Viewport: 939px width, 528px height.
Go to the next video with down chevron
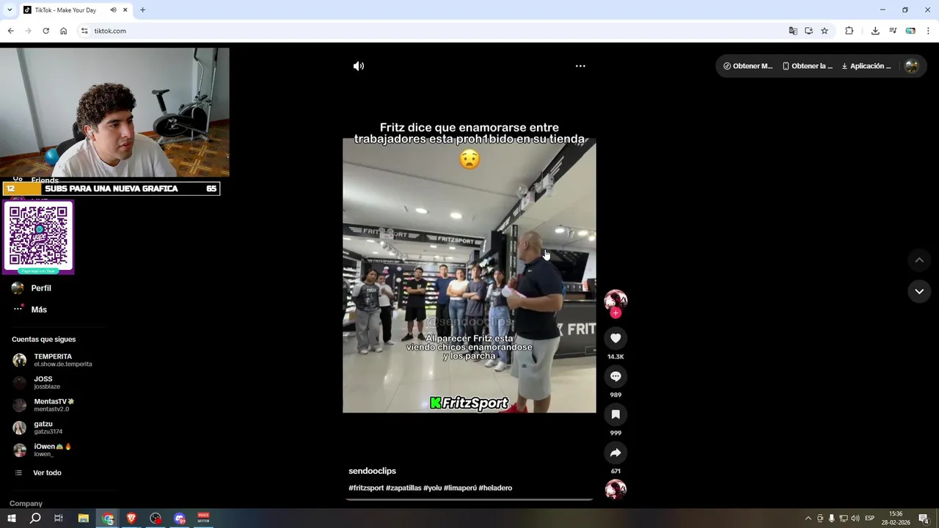[x=919, y=291]
